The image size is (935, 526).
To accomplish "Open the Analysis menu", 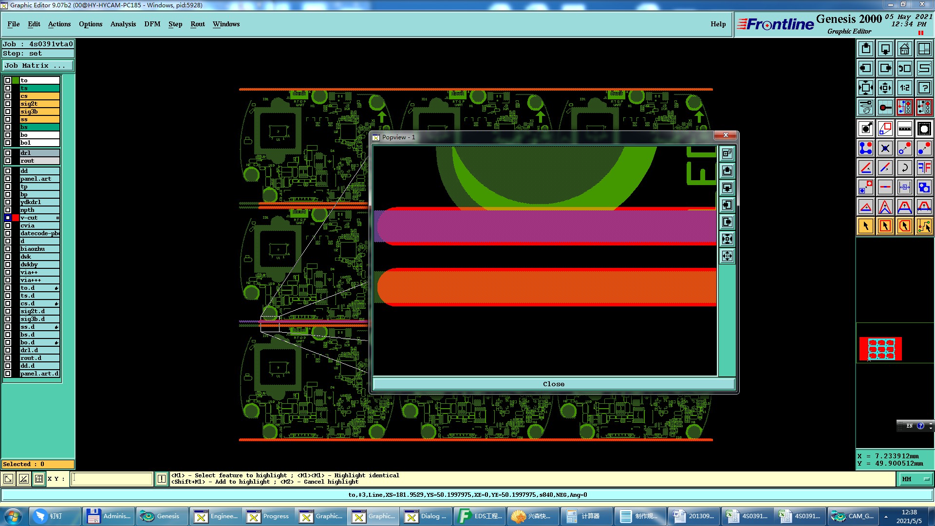I will click(x=123, y=24).
